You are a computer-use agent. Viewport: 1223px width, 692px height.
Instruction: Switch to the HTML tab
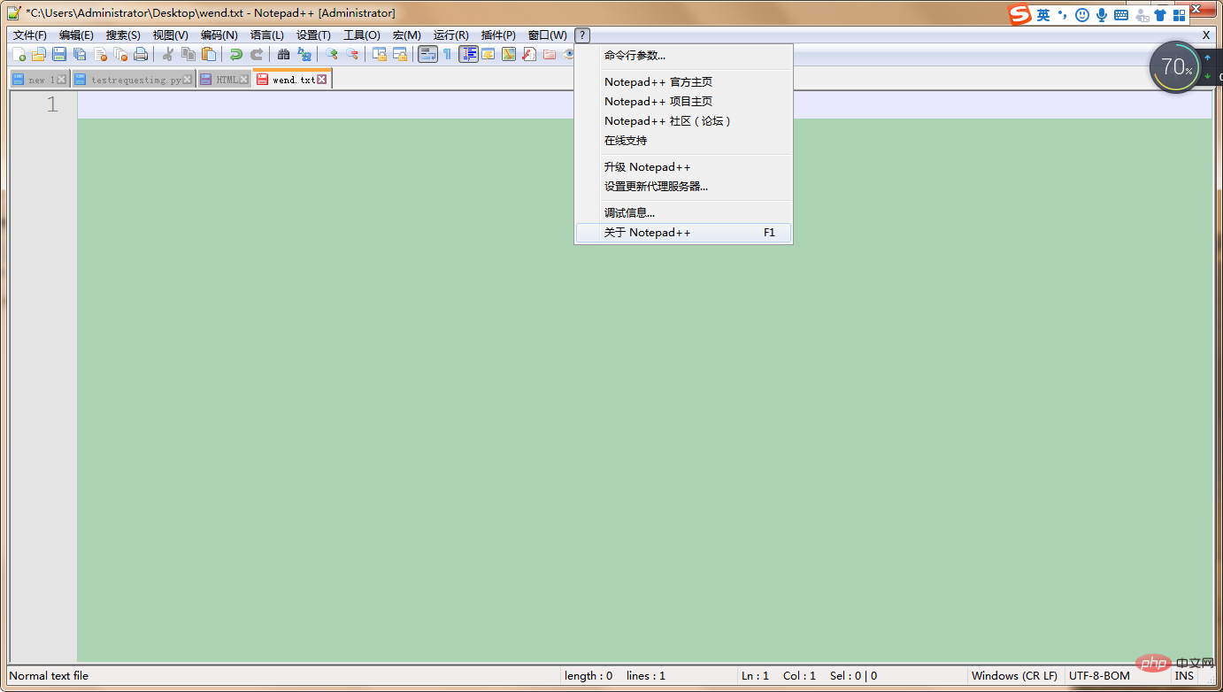[x=224, y=80]
